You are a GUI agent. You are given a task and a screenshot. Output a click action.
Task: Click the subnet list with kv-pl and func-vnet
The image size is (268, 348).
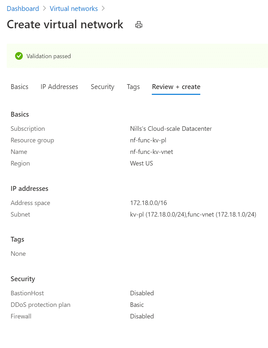(193, 215)
